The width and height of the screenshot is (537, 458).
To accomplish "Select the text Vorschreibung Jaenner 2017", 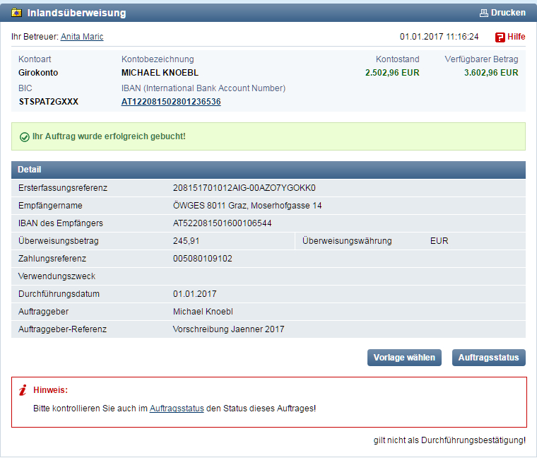I will pyautogui.click(x=228, y=329).
